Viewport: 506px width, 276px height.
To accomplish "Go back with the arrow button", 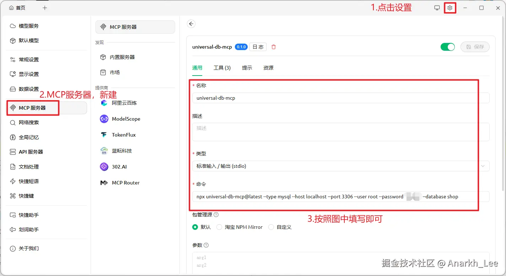I will [191, 24].
